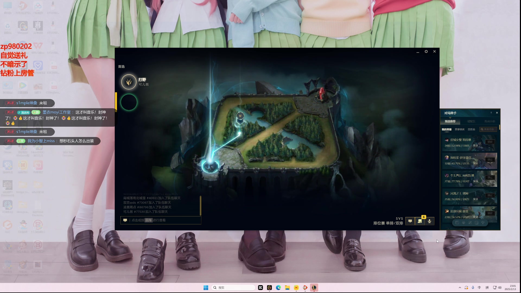Lock in 河流之王 塔姆
The height and width of the screenshot is (293, 521).
tap(490, 195)
